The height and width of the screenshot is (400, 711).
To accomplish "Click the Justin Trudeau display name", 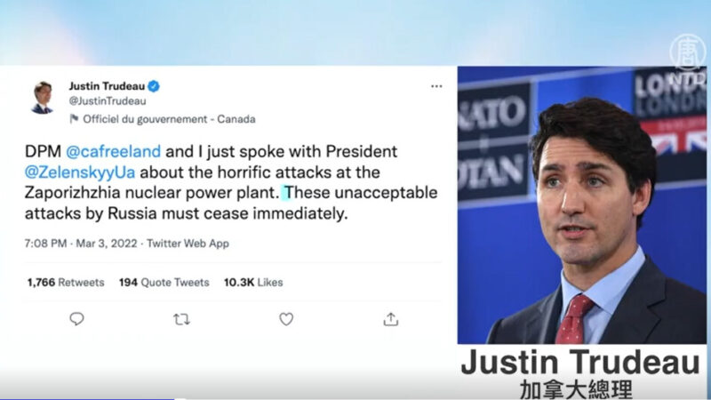I will pos(107,85).
